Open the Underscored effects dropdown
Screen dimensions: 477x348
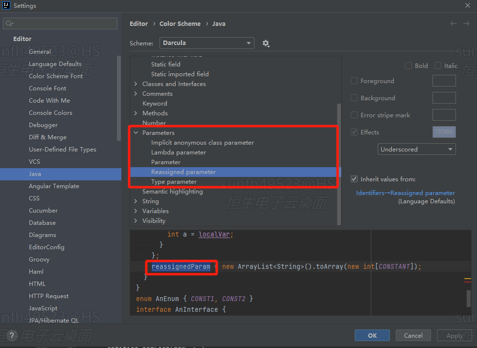(x=416, y=150)
